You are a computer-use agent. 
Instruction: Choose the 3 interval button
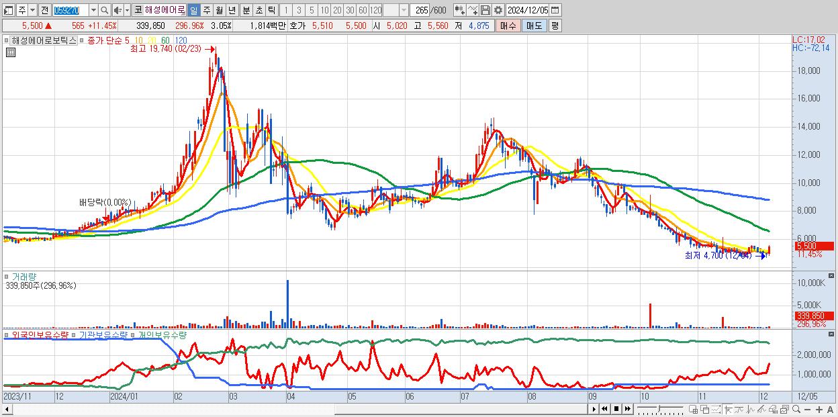click(299, 11)
